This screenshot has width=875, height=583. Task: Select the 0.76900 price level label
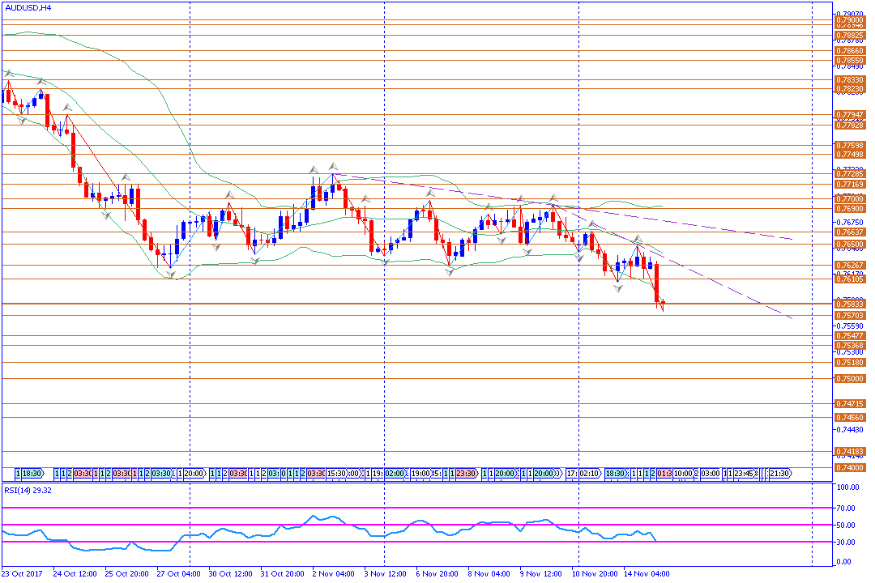[850, 209]
